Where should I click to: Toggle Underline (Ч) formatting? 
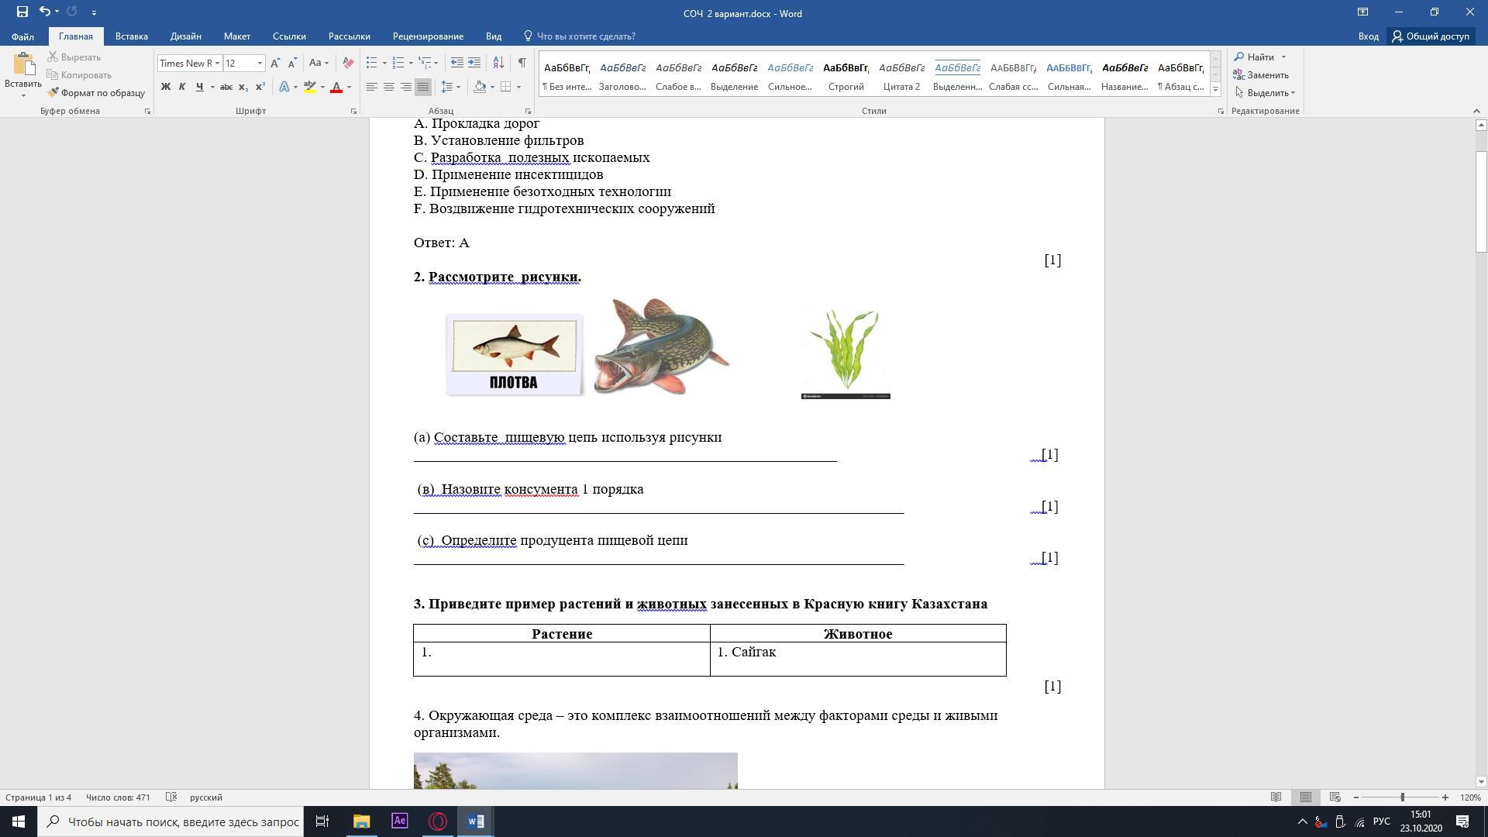199,87
